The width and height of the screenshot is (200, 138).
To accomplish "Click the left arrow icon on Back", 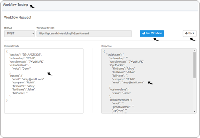I will (x=187, y=34).
